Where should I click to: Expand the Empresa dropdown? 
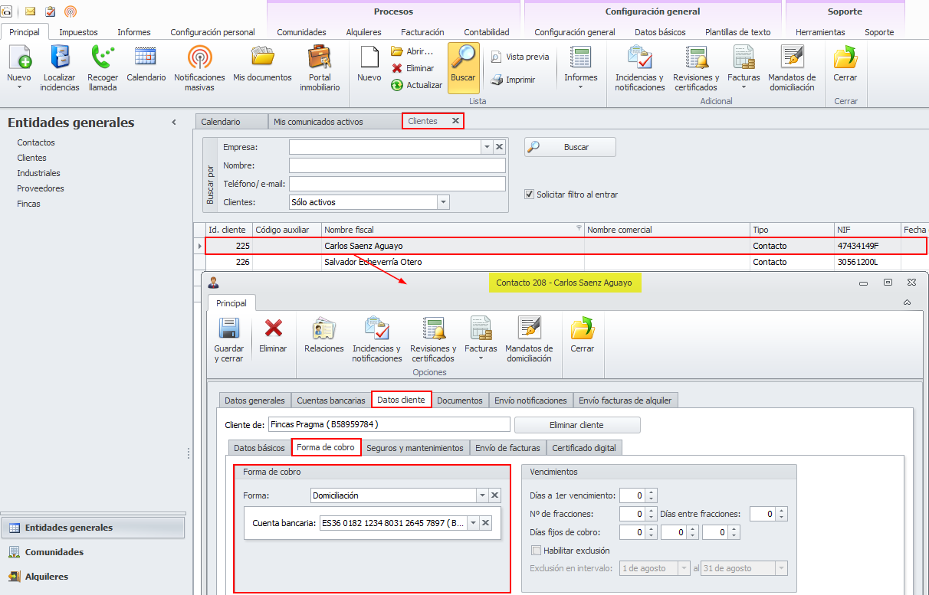(487, 147)
